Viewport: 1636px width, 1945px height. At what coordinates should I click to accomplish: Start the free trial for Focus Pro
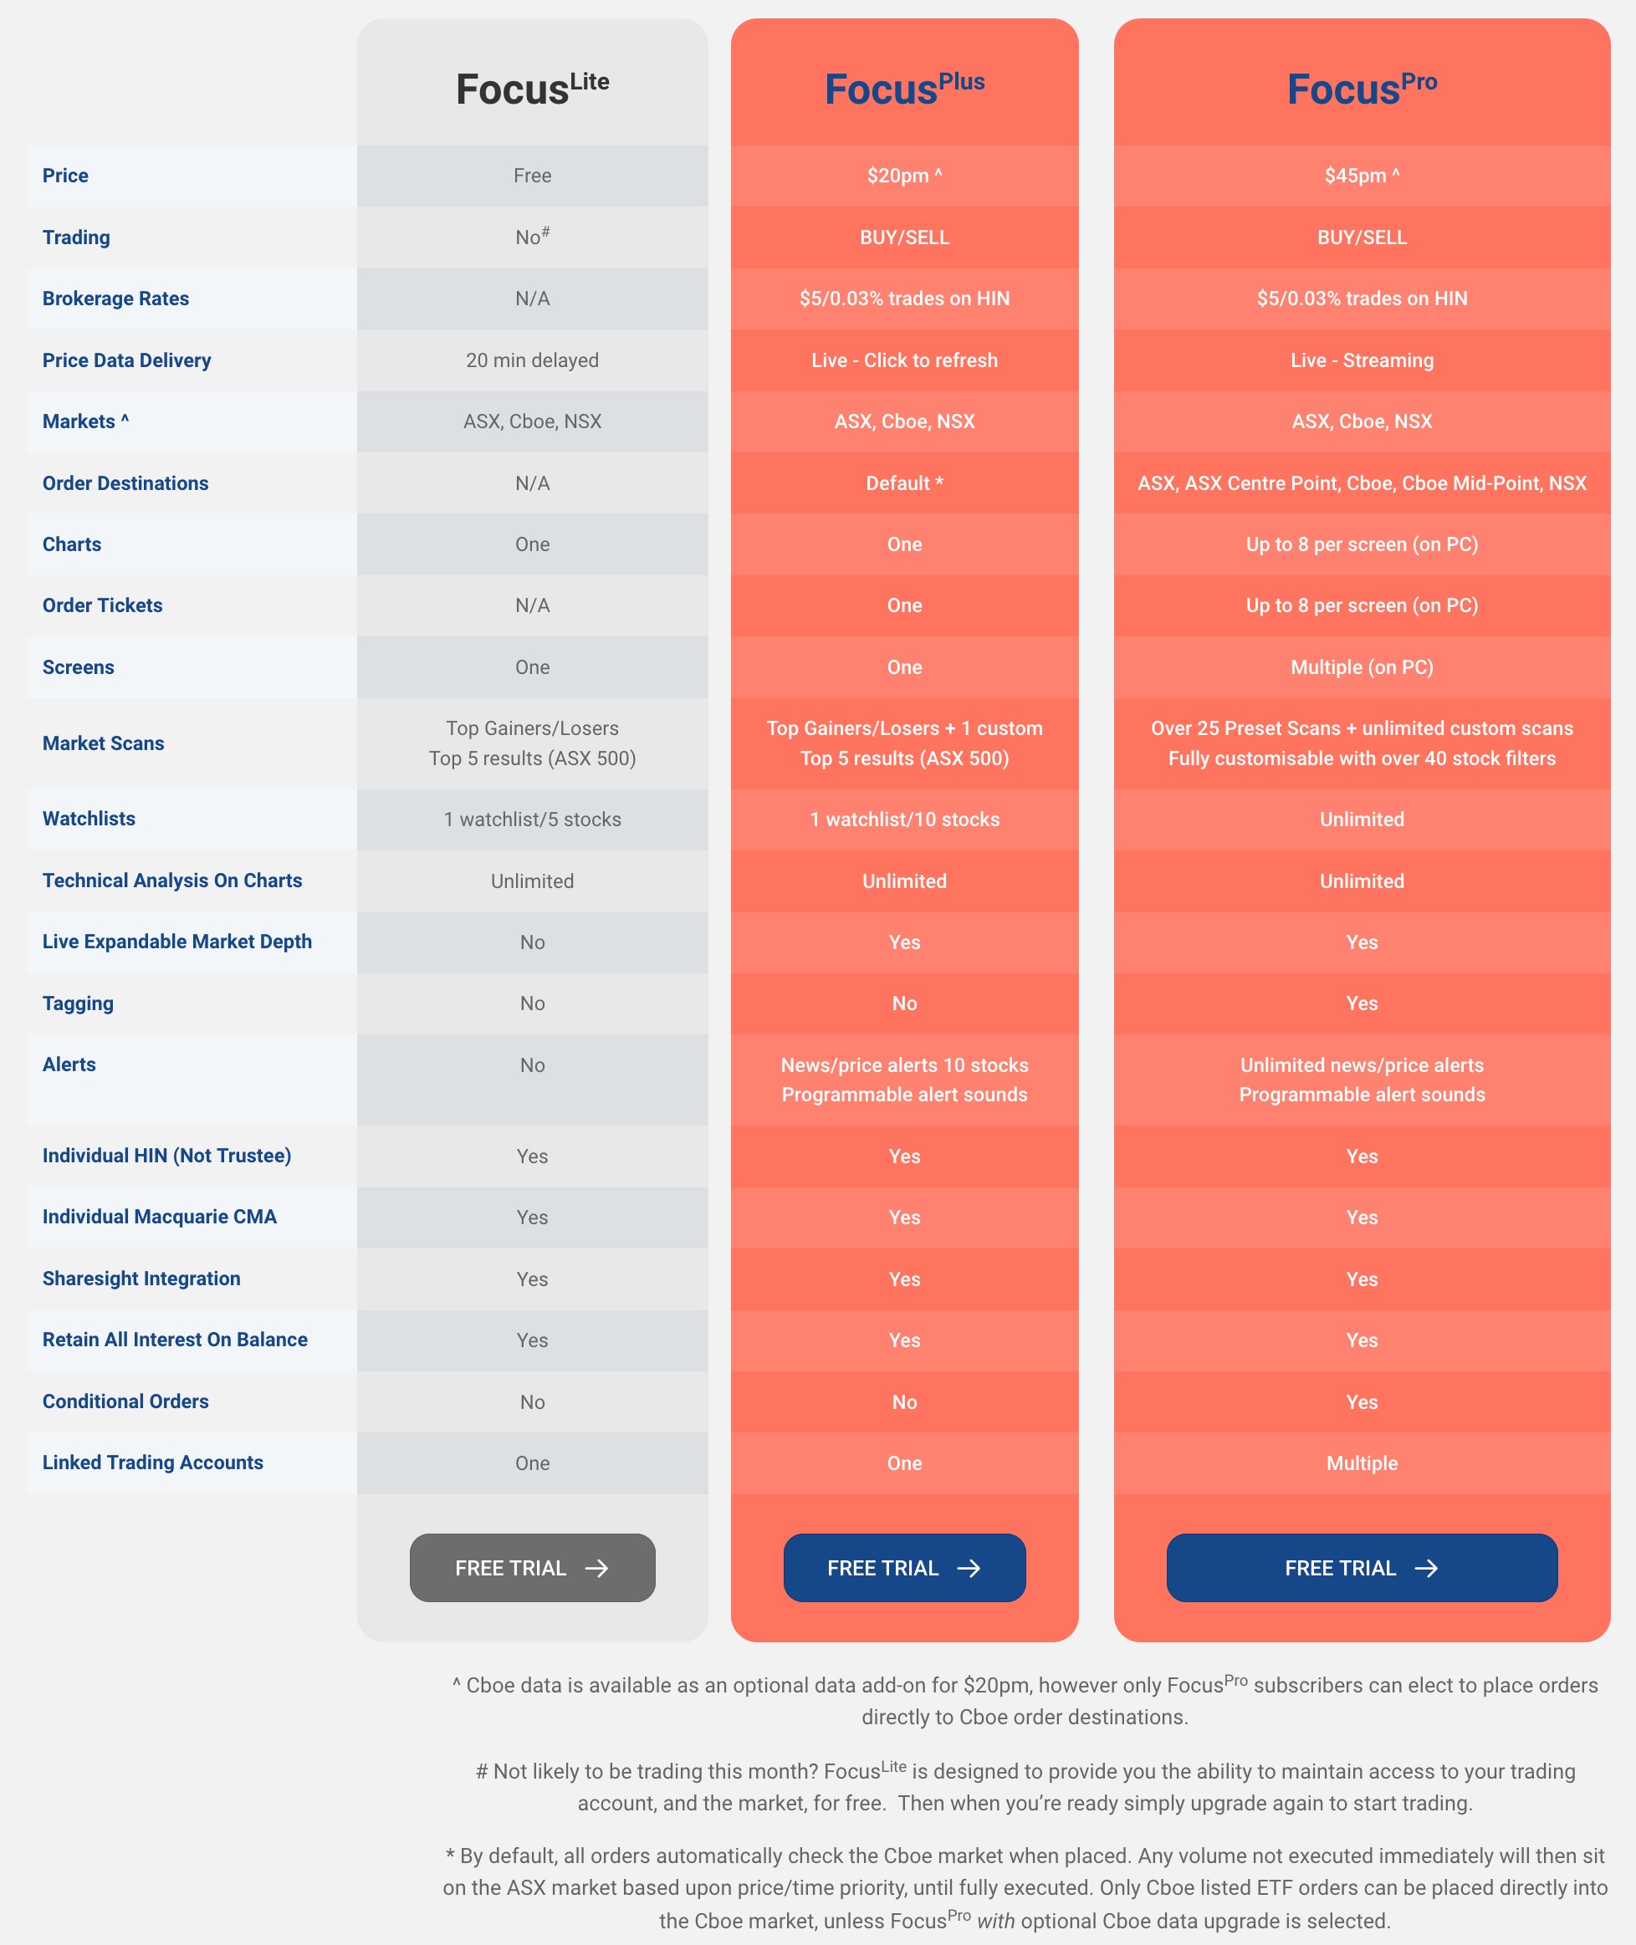pyautogui.click(x=1361, y=1568)
